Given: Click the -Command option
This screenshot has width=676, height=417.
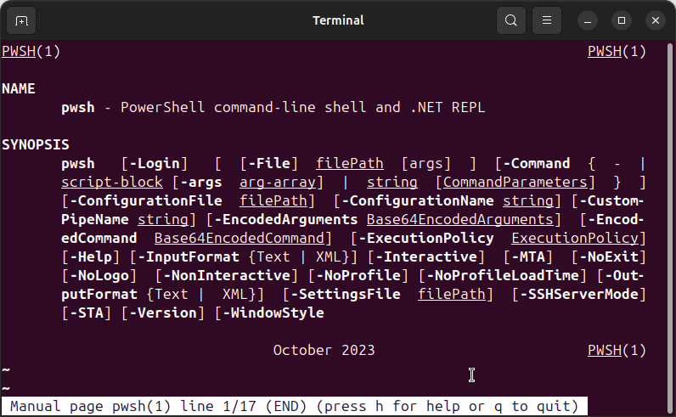Looking at the screenshot, I should pos(536,163).
